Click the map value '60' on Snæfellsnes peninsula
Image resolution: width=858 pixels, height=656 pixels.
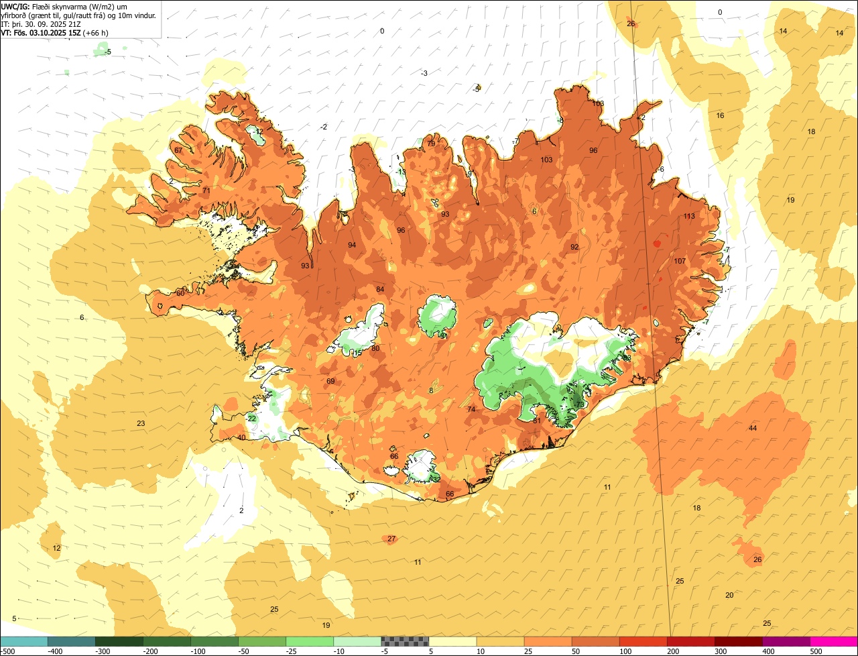(x=180, y=293)
